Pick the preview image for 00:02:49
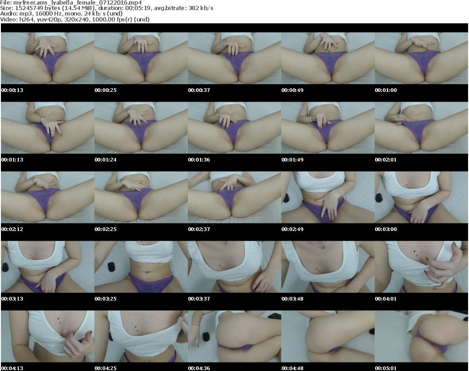 [x=328, y=197]
